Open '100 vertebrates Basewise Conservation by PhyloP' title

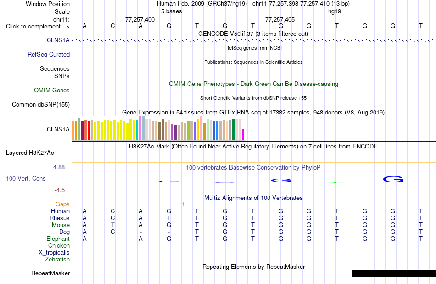click(x=253, y=168)
